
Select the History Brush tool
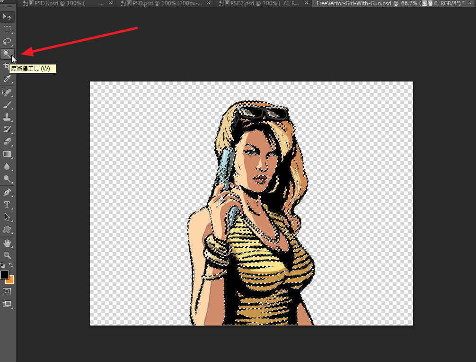point(7,129)
